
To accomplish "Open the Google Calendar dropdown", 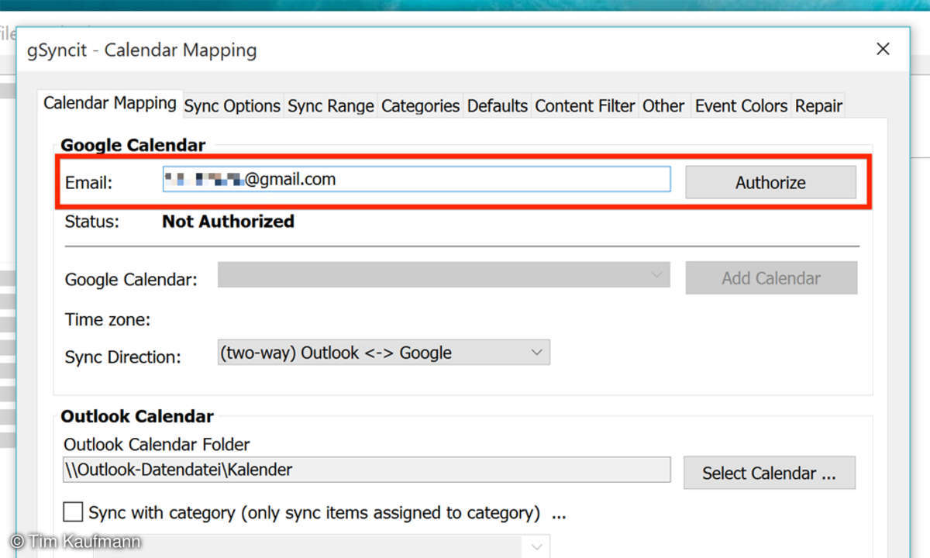I will tap(443, 275).
